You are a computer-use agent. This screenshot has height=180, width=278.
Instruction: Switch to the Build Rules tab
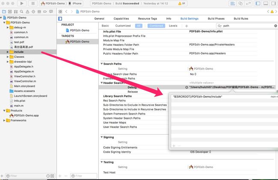(241, 19)
